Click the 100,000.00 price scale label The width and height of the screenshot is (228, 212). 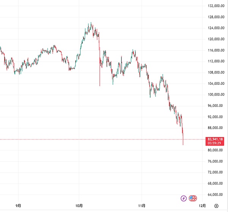click(215, 95)
